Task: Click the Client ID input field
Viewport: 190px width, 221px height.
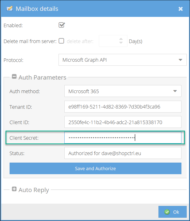Action: click(123, 122)
